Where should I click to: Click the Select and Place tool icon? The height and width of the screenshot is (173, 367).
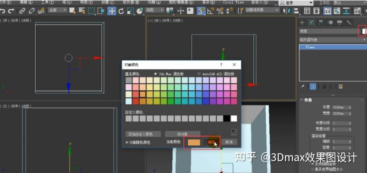pyautogui.click(x=140, y=11)
